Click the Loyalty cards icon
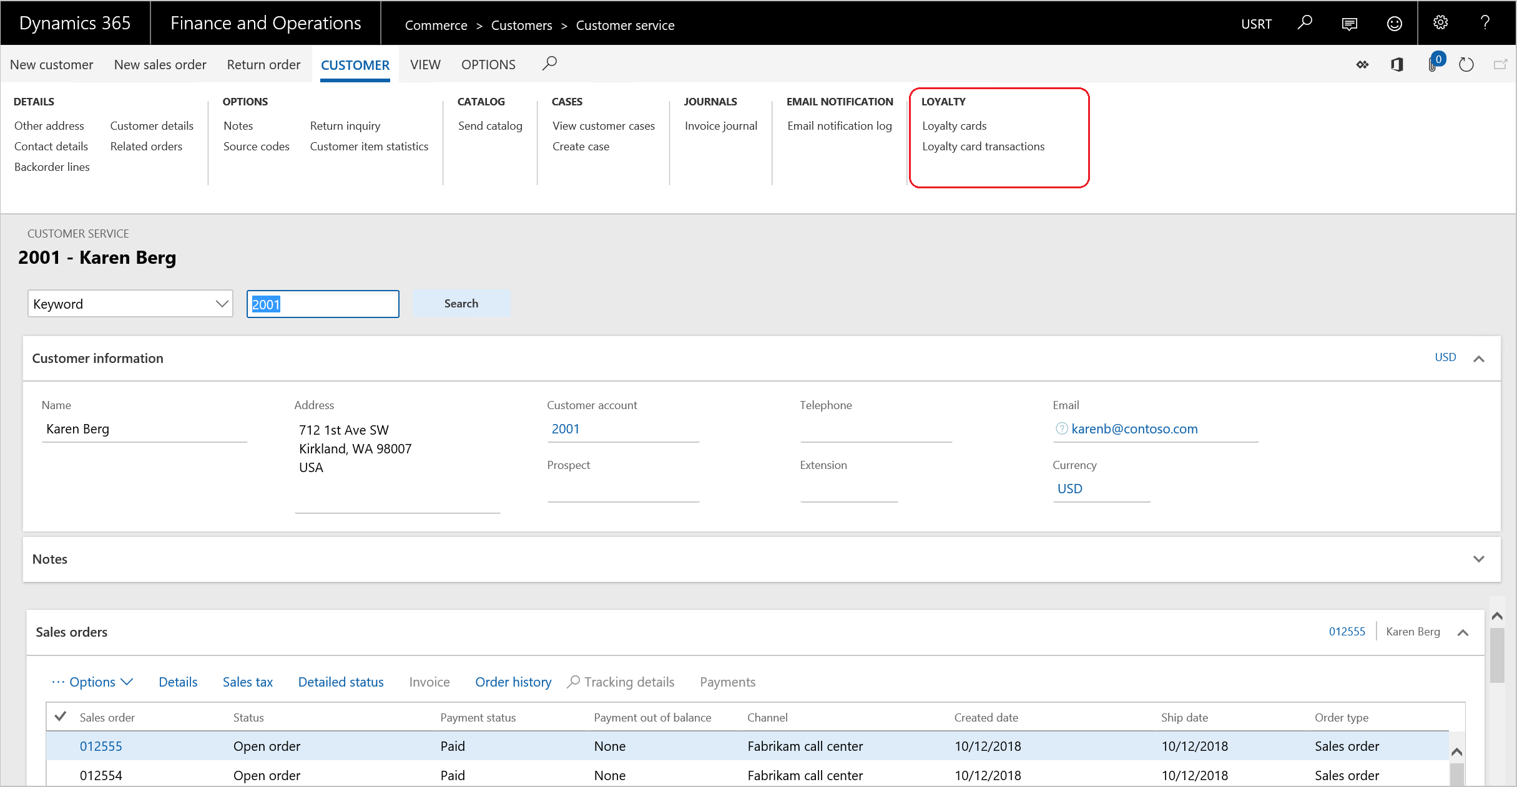This screenshot has height=787, width=1517. point(953,125)
